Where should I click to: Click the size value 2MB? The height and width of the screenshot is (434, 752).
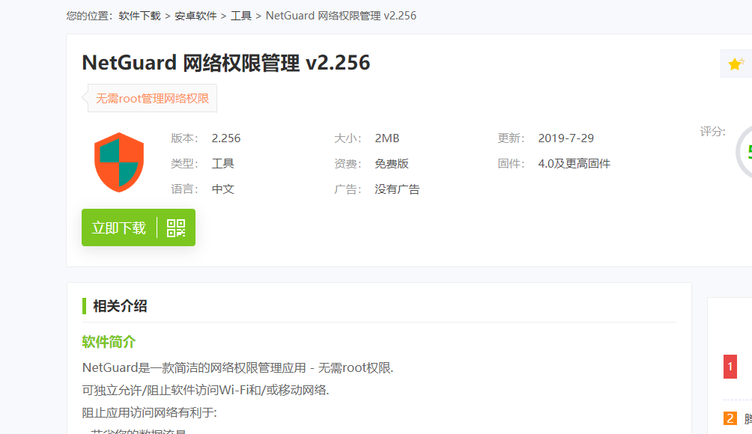pyautogui.click(x=386, y=138)
